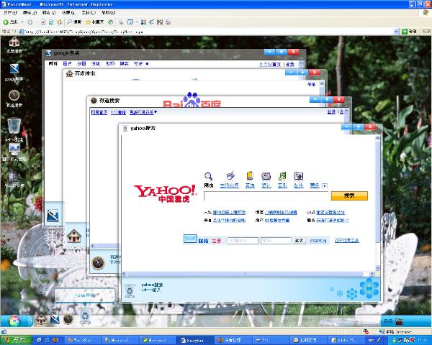Click the google icon in the bottom dock
Viewport: 432px width, 345px height.
[55, 319]
